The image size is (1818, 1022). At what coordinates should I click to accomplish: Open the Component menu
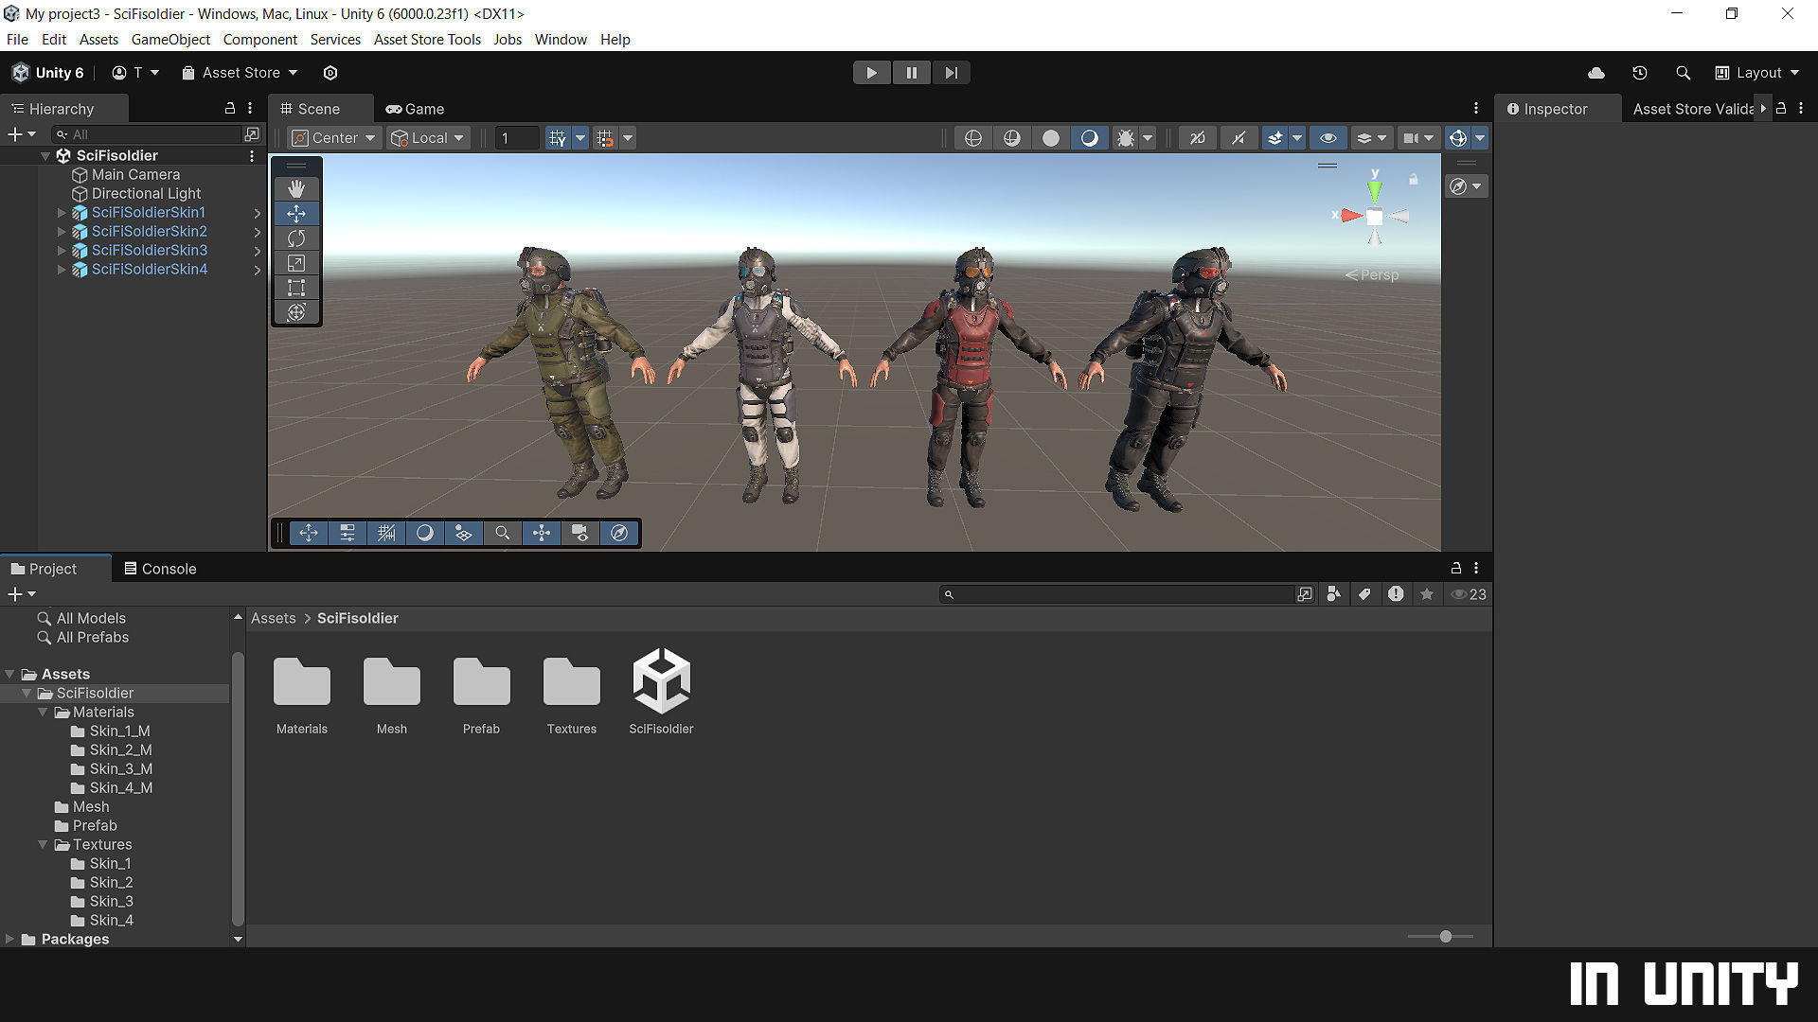(259, 39)
